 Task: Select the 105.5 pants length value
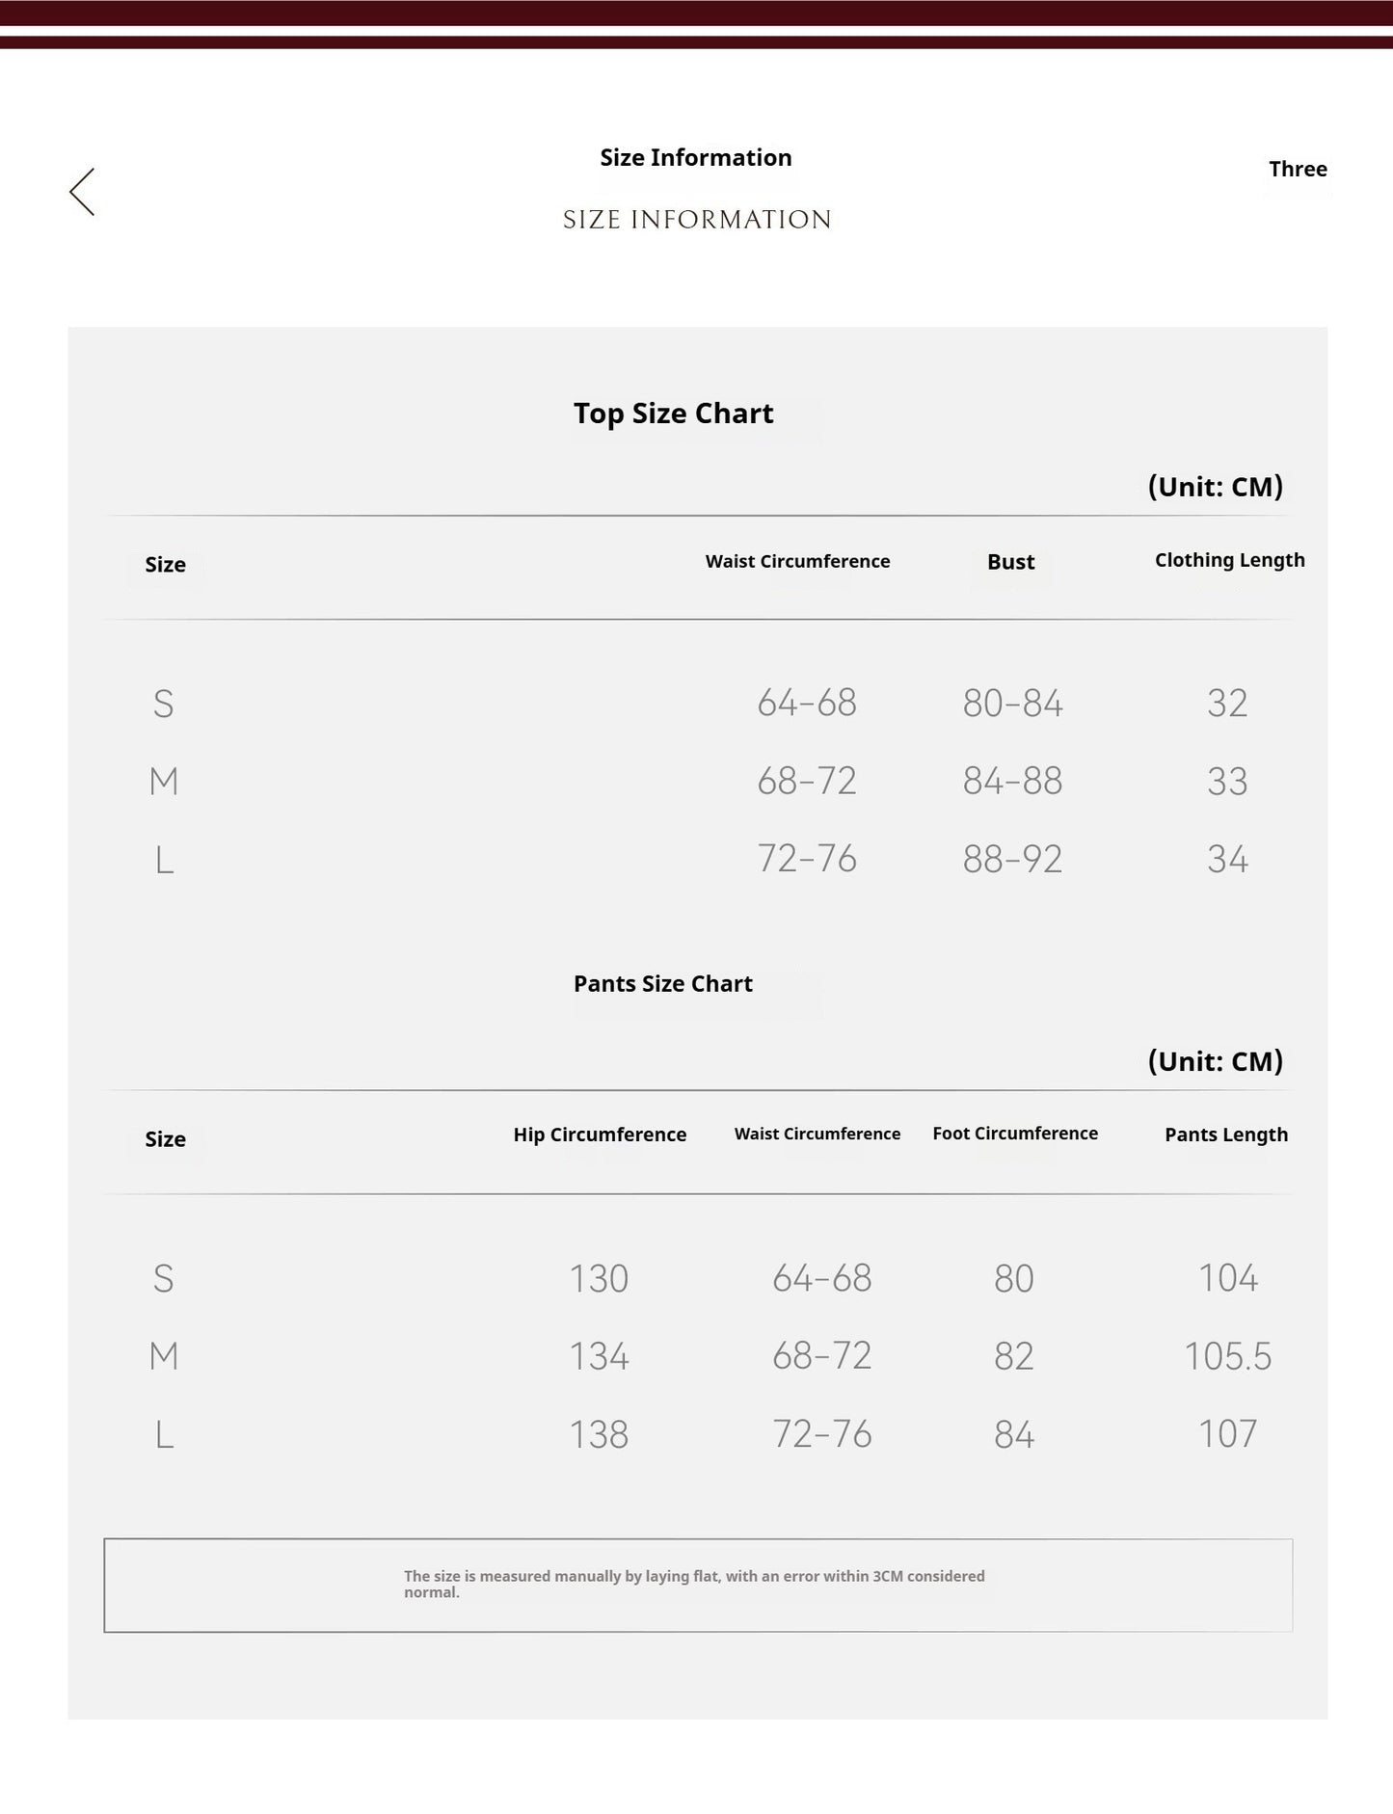(1227, 1356)
